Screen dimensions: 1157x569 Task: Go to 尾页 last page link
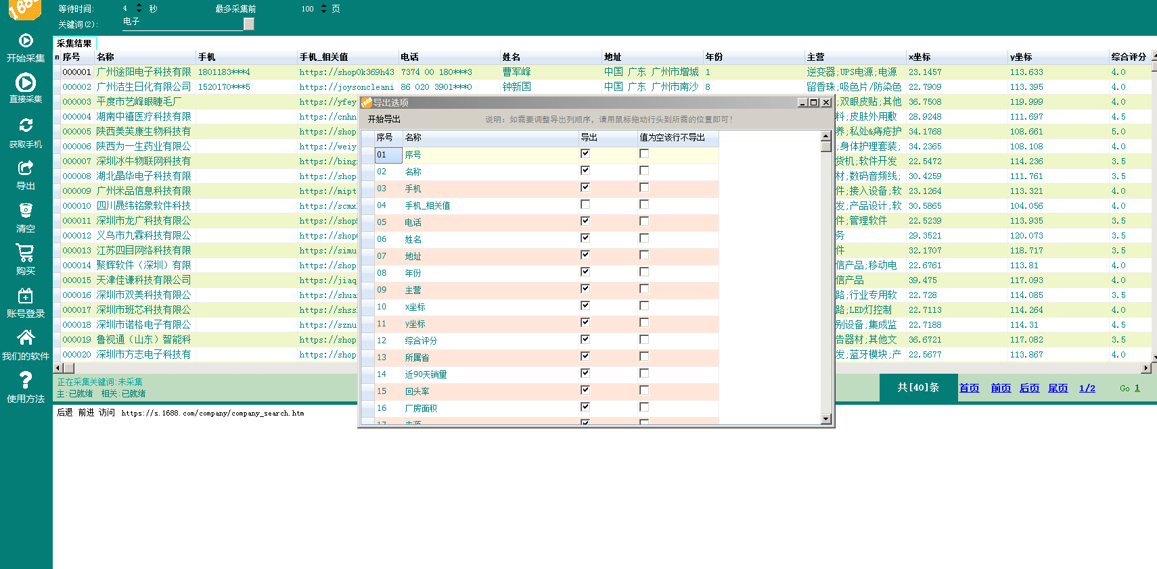click(1058, 388)
